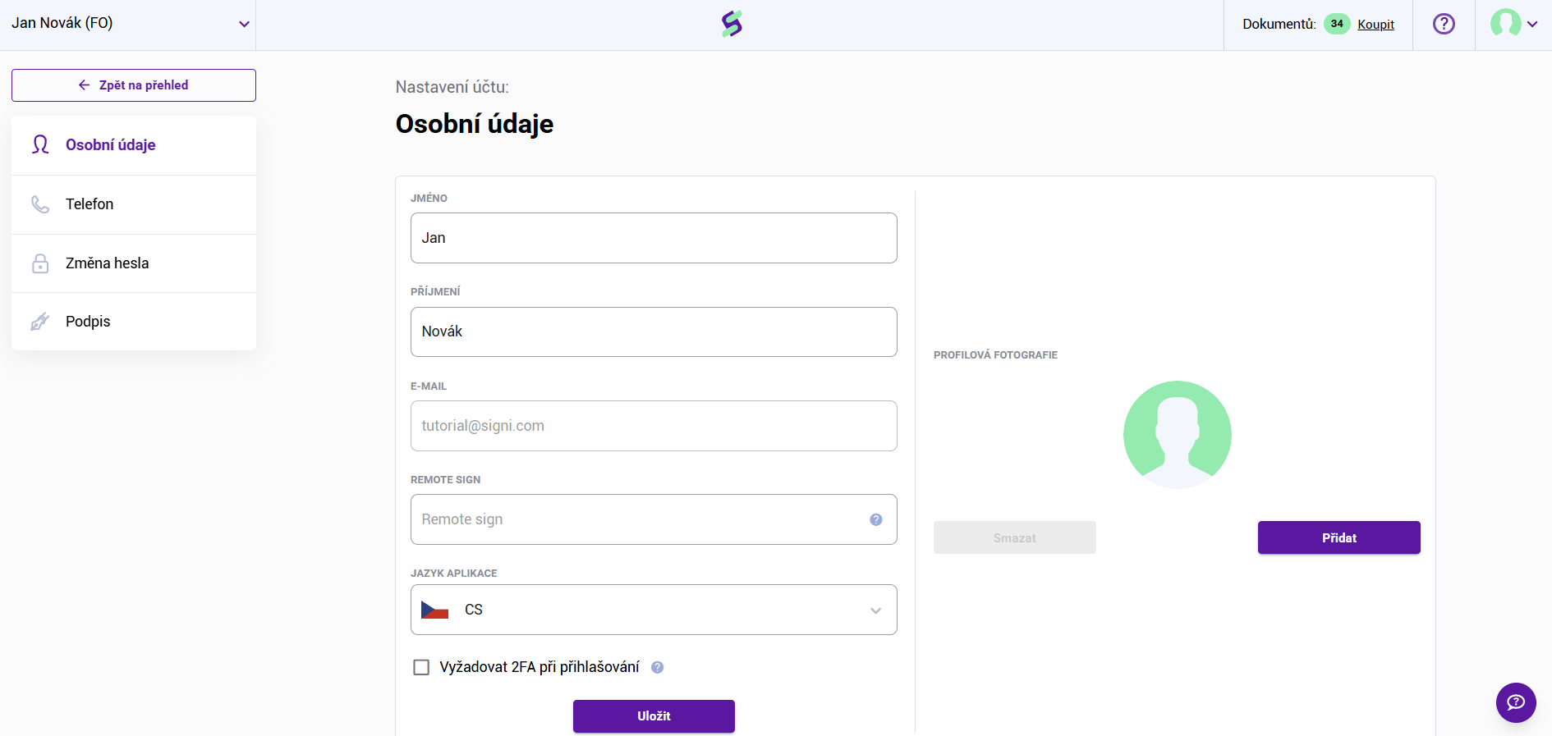Image resolution: width=1552 pixels, height=736 pixels.
Task: Click the phone icon in sidebar
Action: [x=40, y=204]
